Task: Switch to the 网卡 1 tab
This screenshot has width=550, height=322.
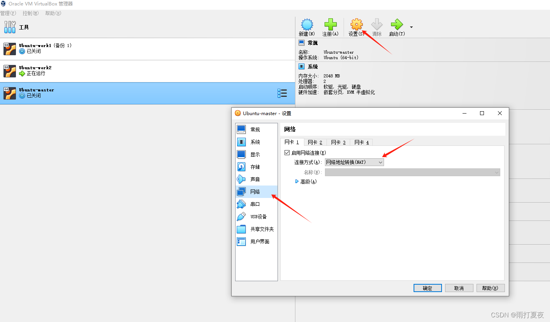Action: tap(292, 142)
